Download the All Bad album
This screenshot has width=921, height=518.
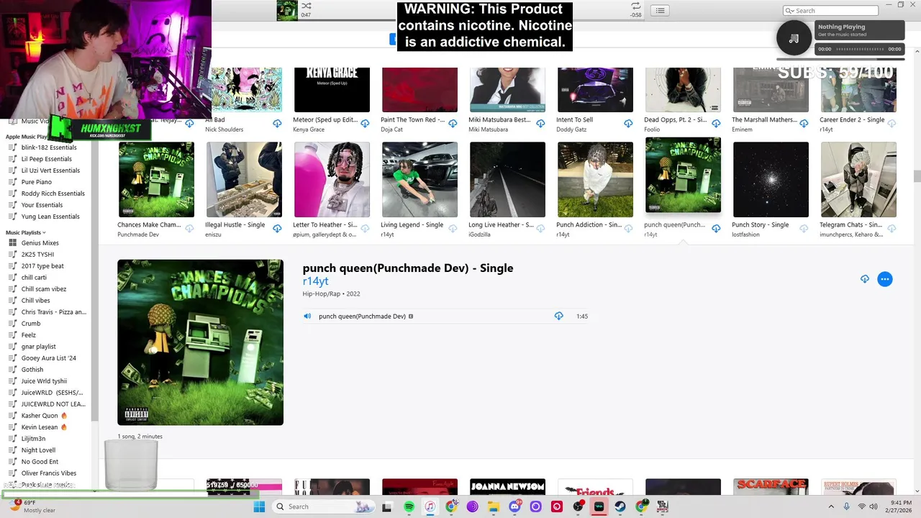(277, 124)
